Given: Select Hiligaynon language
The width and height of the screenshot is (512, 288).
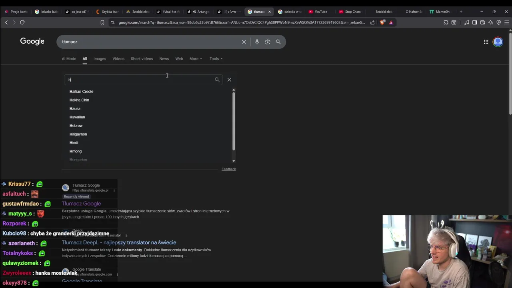Looking at the screenshot, I should coord(78,134).
